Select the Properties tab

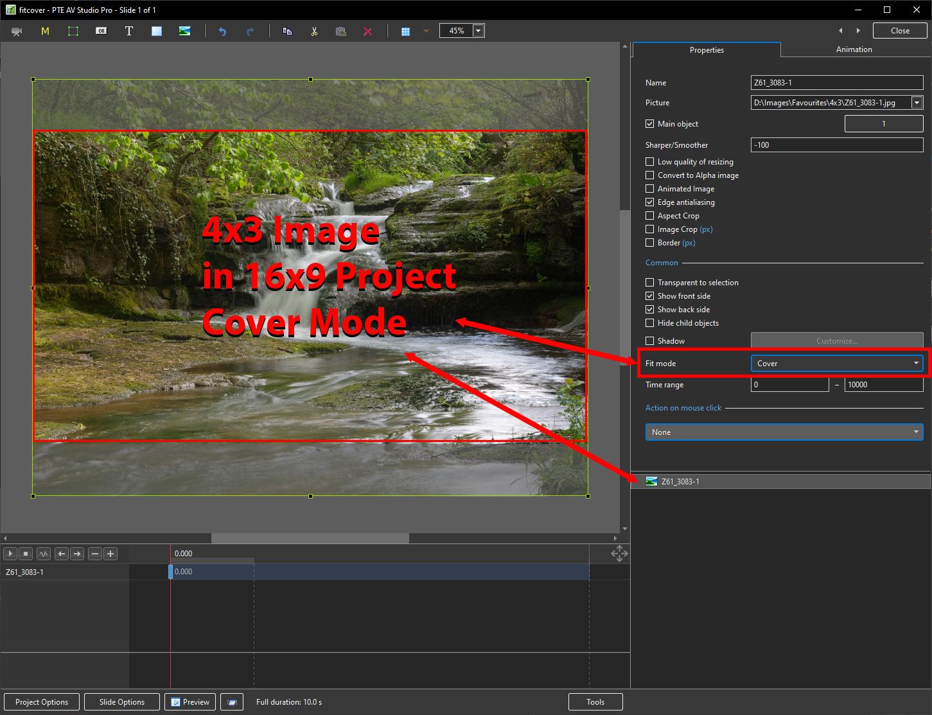click(707, 50)
